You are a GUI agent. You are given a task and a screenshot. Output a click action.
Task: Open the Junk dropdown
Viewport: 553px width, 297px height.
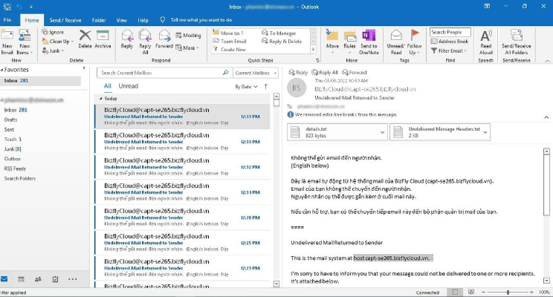click(53, 50)
